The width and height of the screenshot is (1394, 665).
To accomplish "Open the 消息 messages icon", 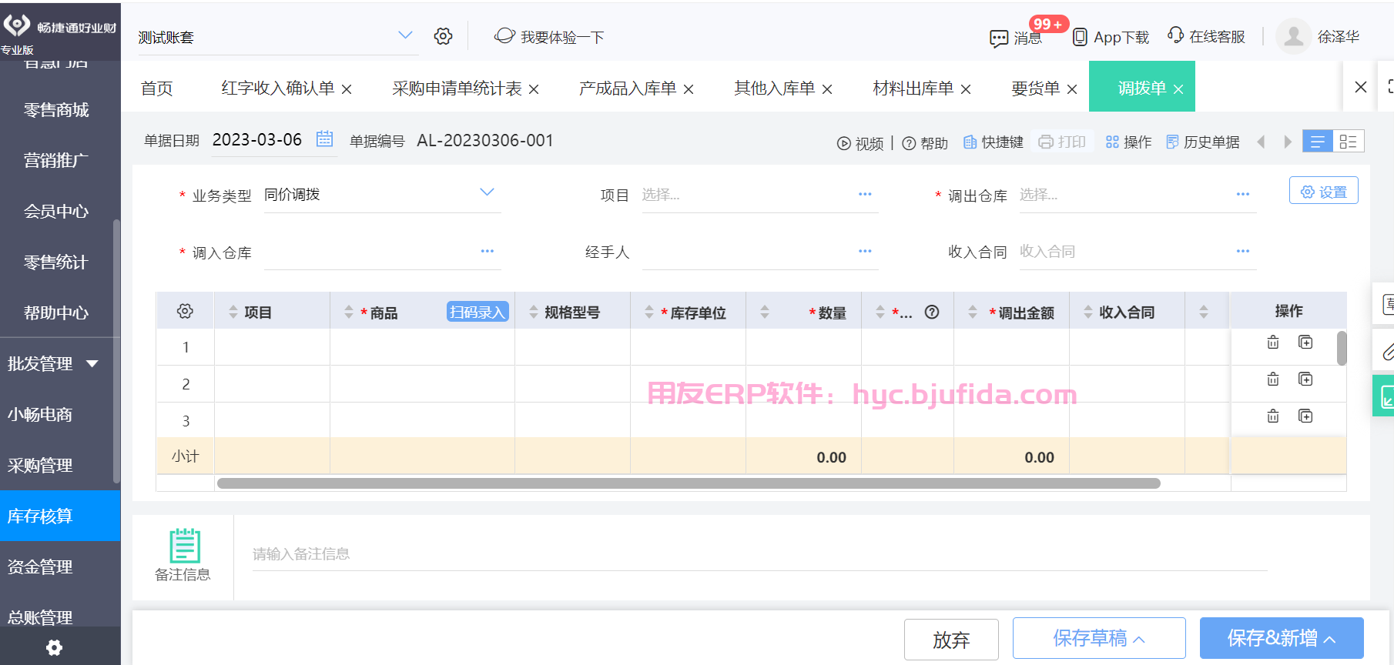I will pyautogui.click(x=999, y=38).
